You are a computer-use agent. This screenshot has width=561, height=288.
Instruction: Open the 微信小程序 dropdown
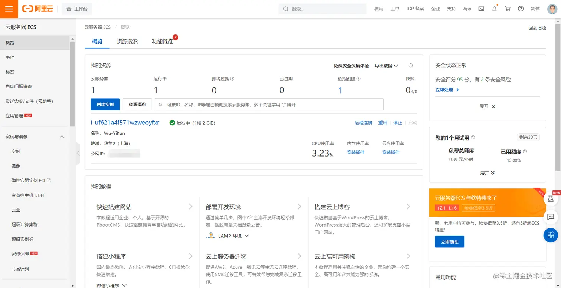[x=111, y=285]
